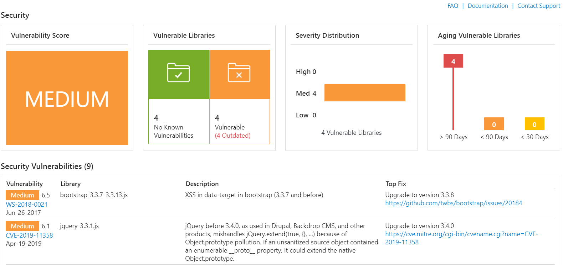Follow the cve.mitre.org fix link

[461, 234]
